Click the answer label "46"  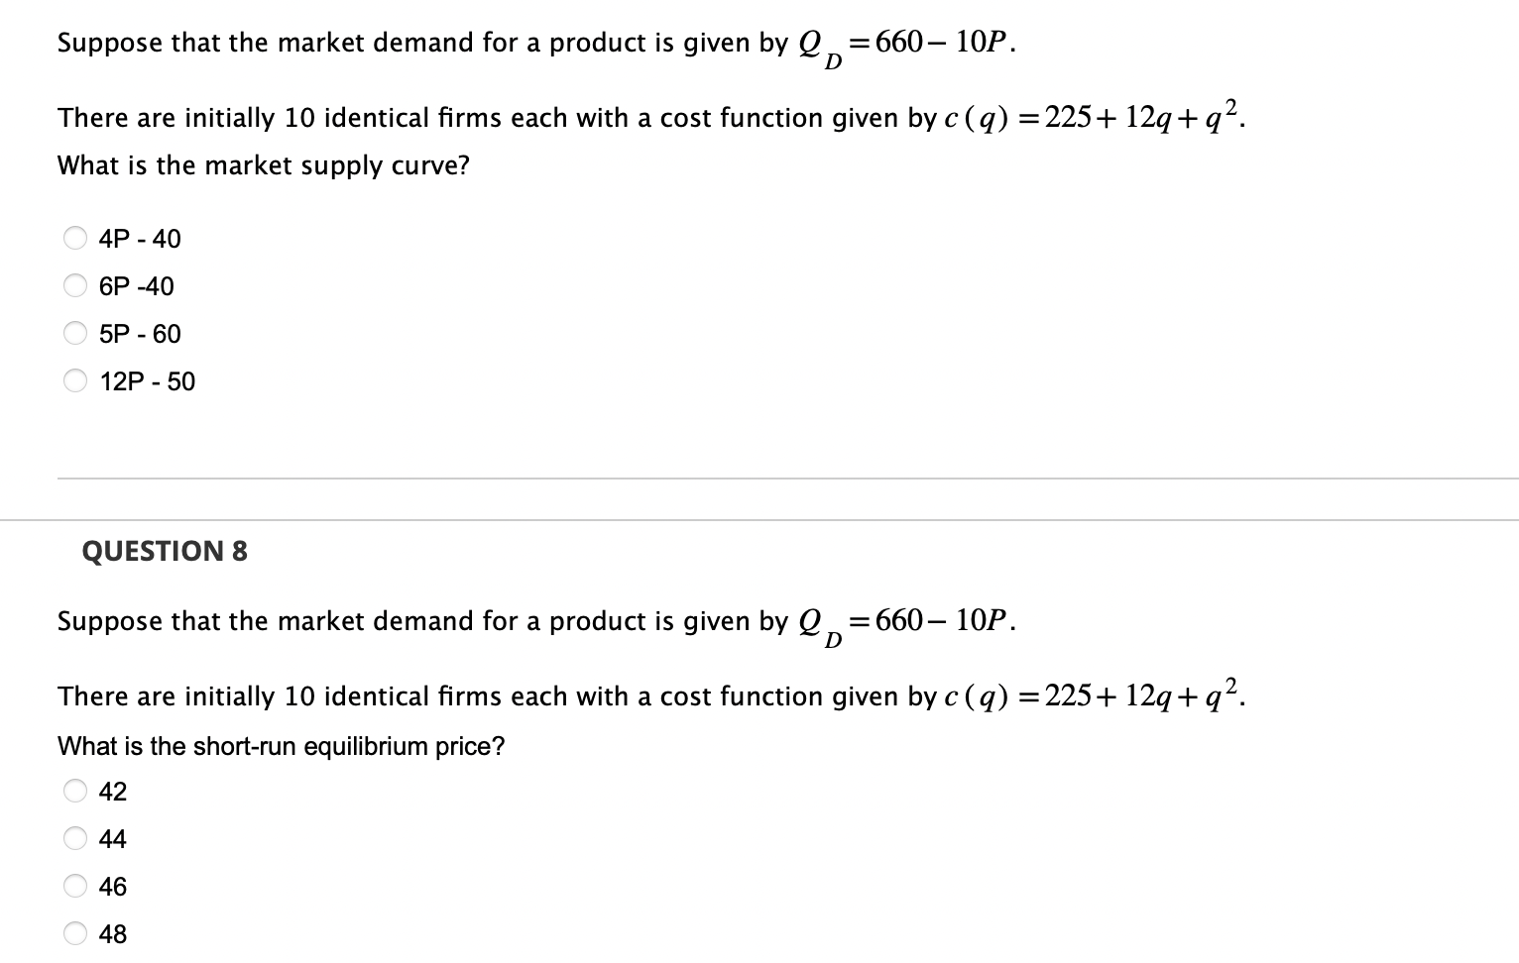pos(112,886)
